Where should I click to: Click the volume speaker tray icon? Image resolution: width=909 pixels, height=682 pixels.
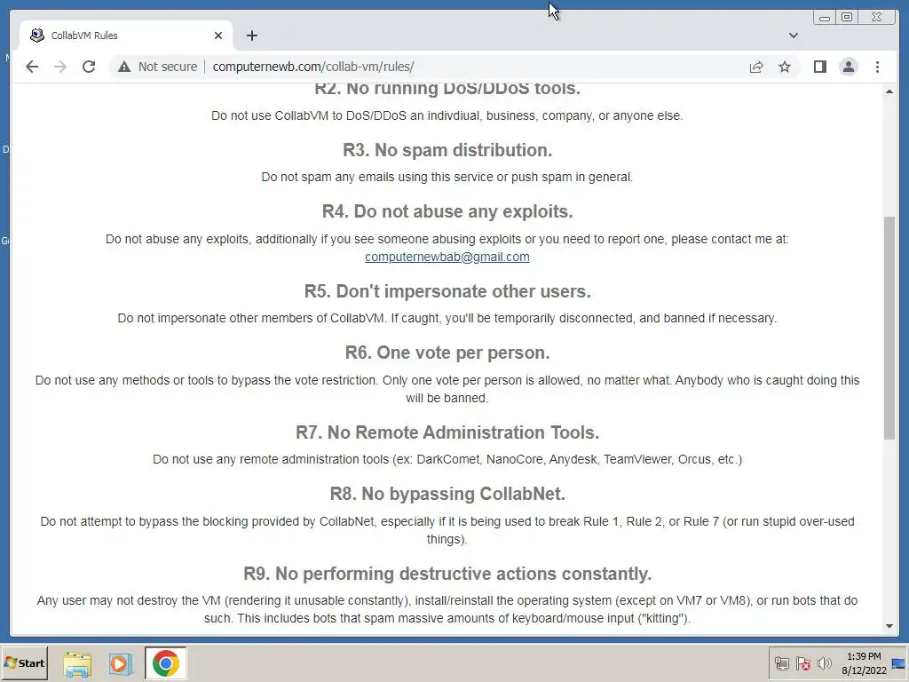[x=824, y=663]
